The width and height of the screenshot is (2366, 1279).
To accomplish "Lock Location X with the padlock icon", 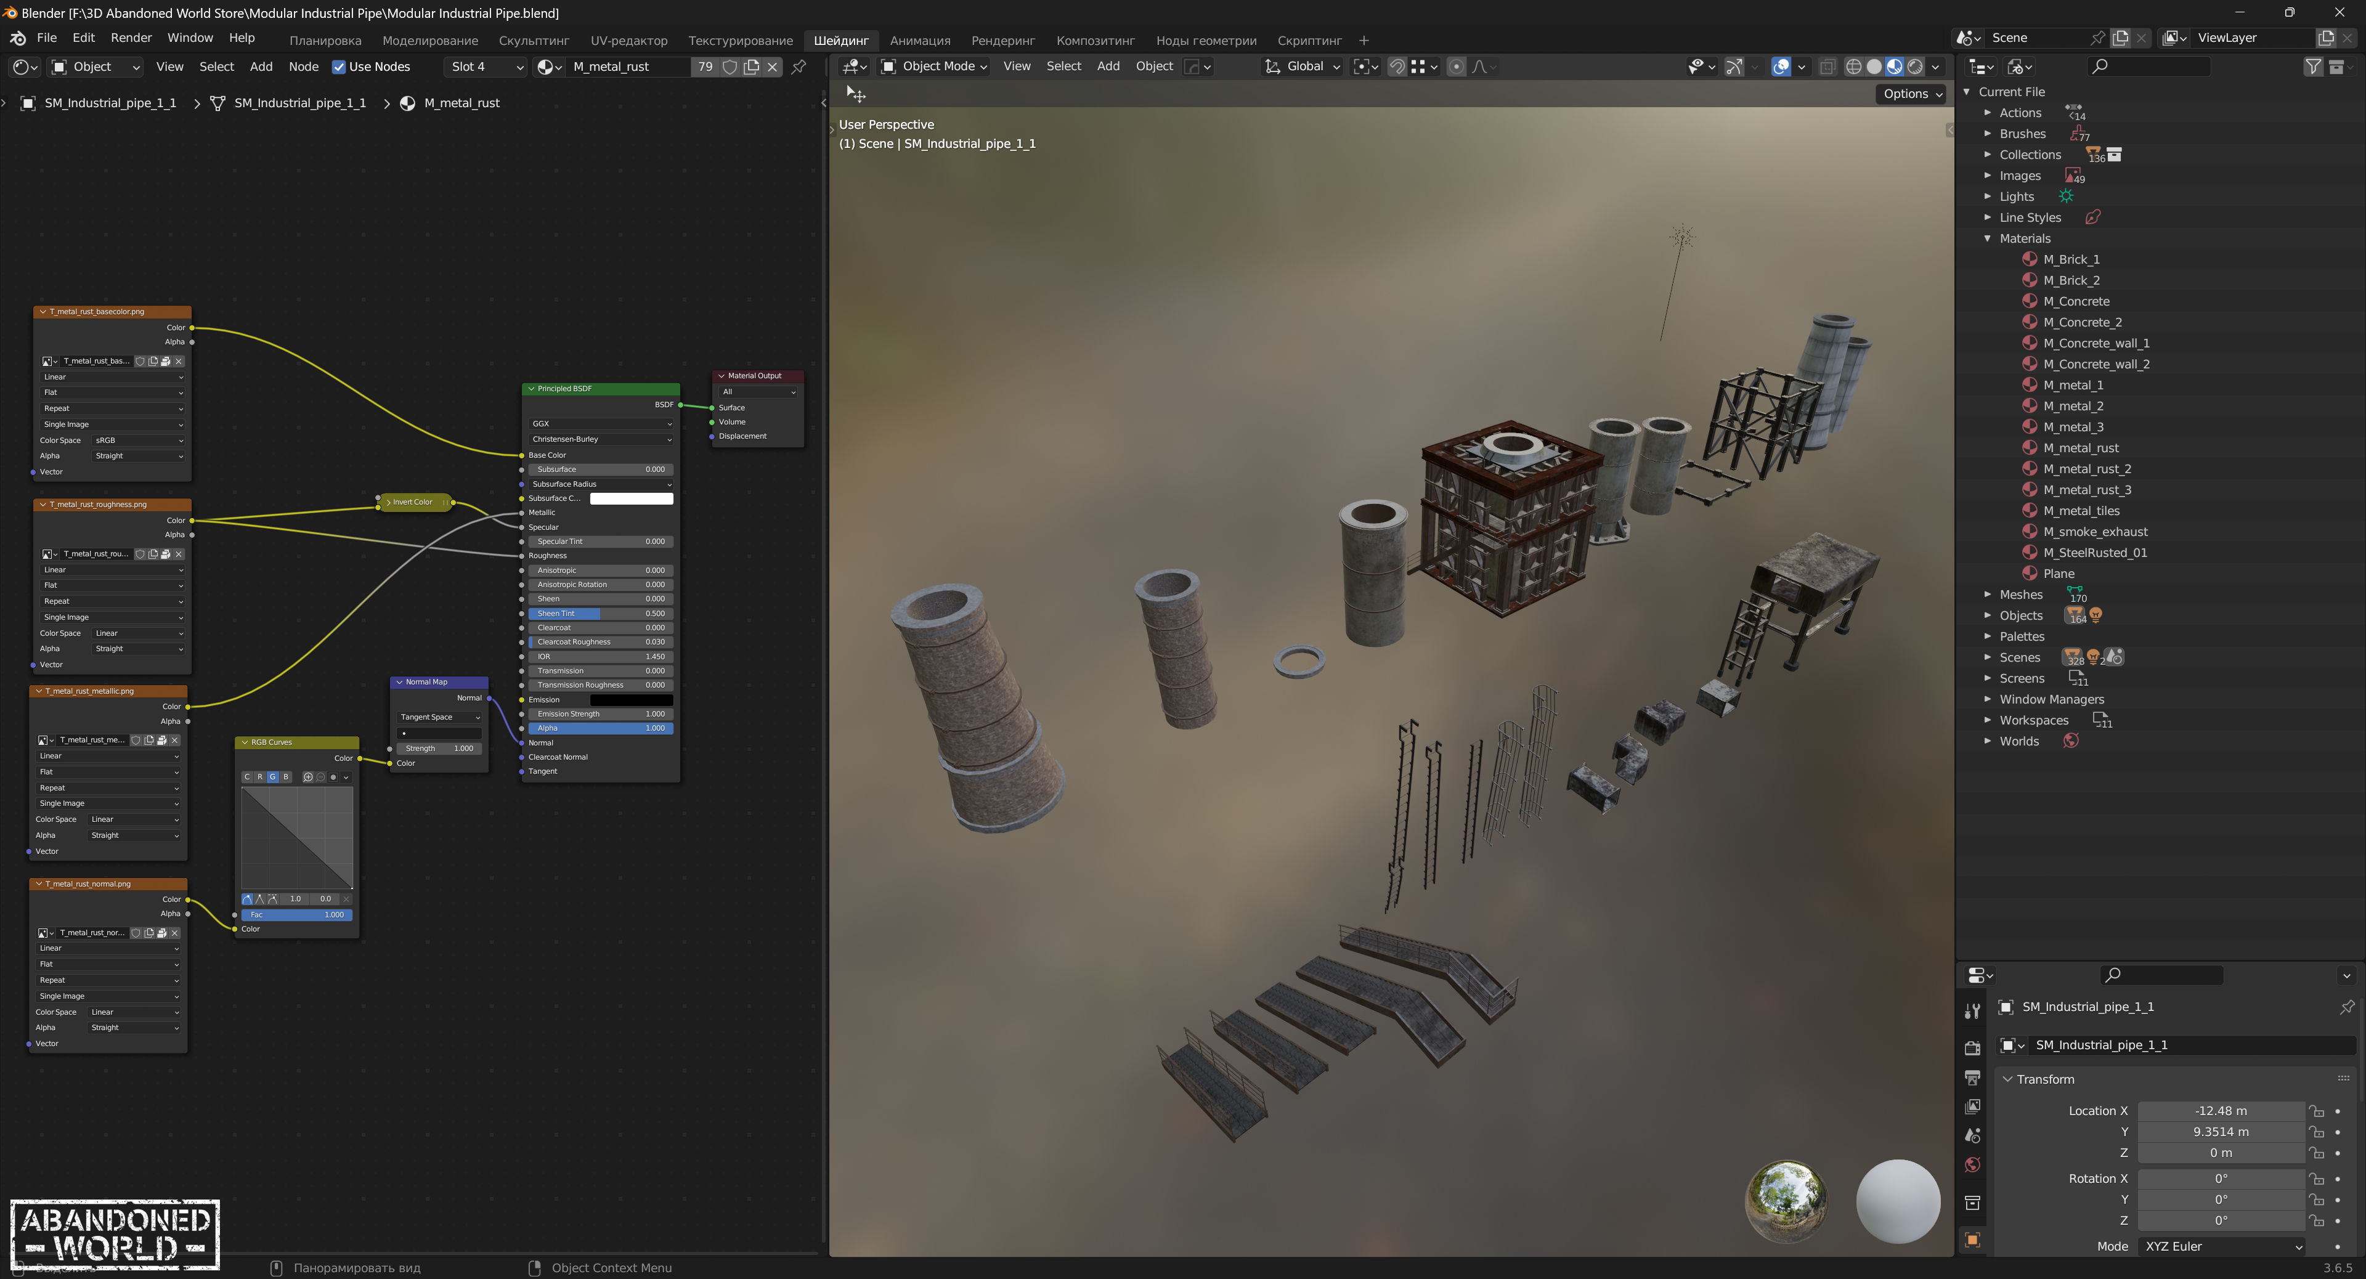I will coord(2317,1111).
